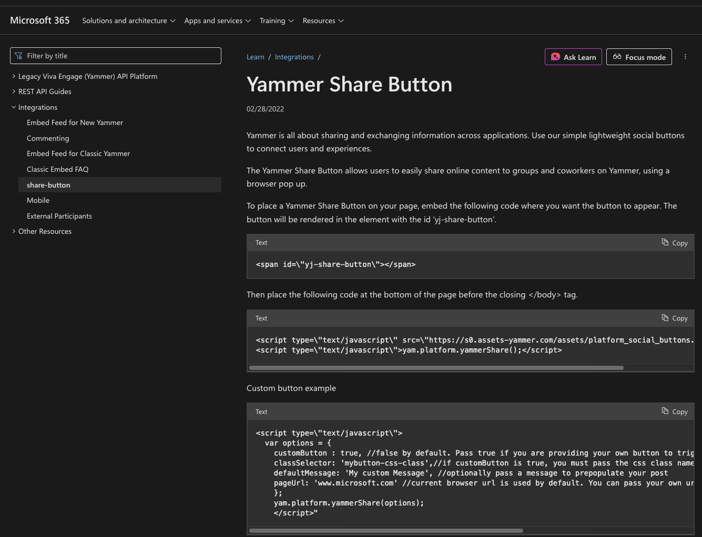Image resolution: width=702 pixels, height=537 pixels.
Task: Open the more actions ellipsis menu
Action: point(685,57)
